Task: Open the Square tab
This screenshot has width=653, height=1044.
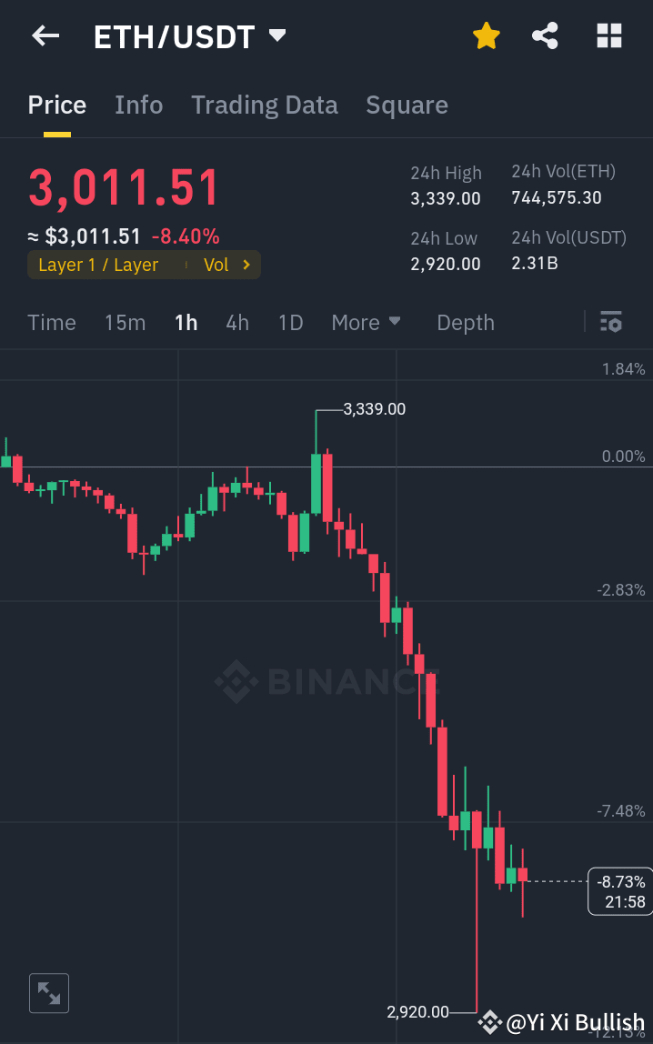Action: (407, 105)
